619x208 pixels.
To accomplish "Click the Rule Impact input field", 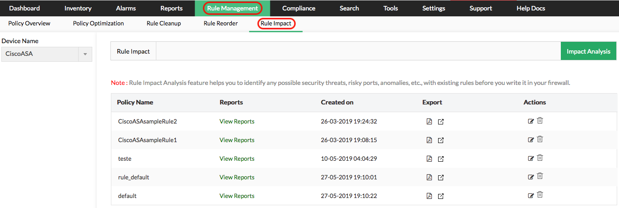I will [x=358, y=51].
